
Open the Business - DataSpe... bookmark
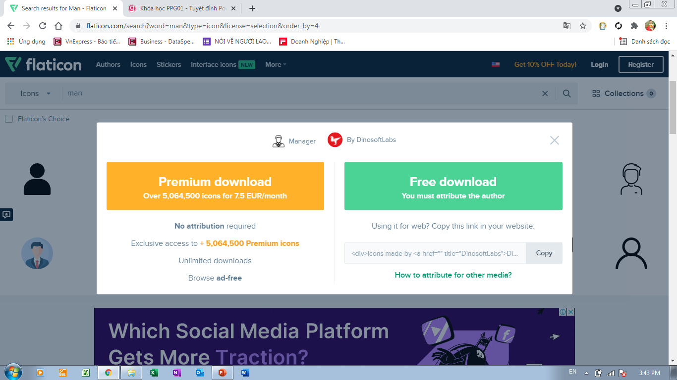[x=162, y=42]
